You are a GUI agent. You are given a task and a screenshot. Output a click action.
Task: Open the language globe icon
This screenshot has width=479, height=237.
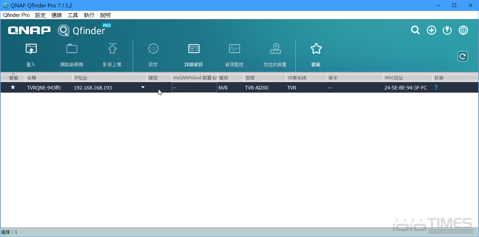pos(463,30)
